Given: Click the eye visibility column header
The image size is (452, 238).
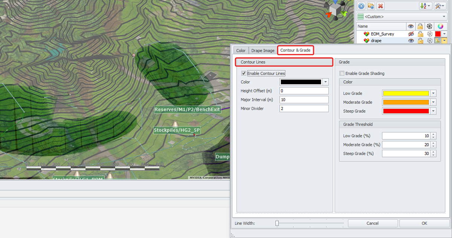Looking at the screenshot, I should tap(411, 26).
